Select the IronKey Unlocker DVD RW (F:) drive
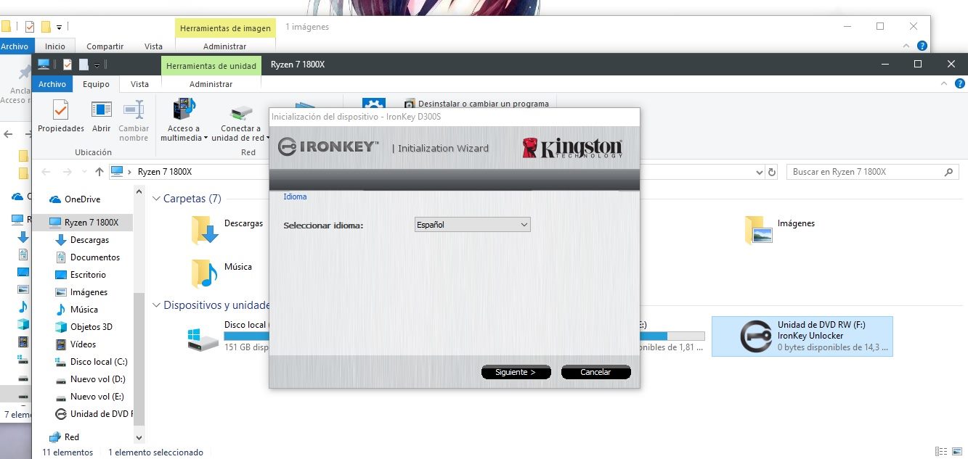 tap(802, 336)
